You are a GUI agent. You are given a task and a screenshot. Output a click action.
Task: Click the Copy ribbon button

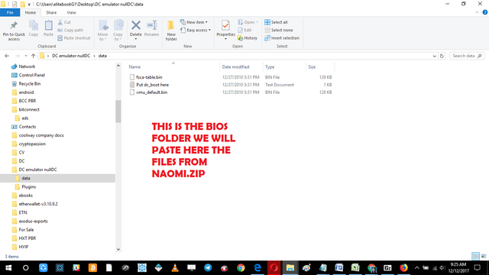tap(34, 28)
